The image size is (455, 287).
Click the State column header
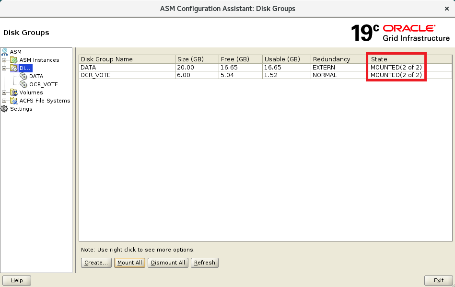coord(410,59)
